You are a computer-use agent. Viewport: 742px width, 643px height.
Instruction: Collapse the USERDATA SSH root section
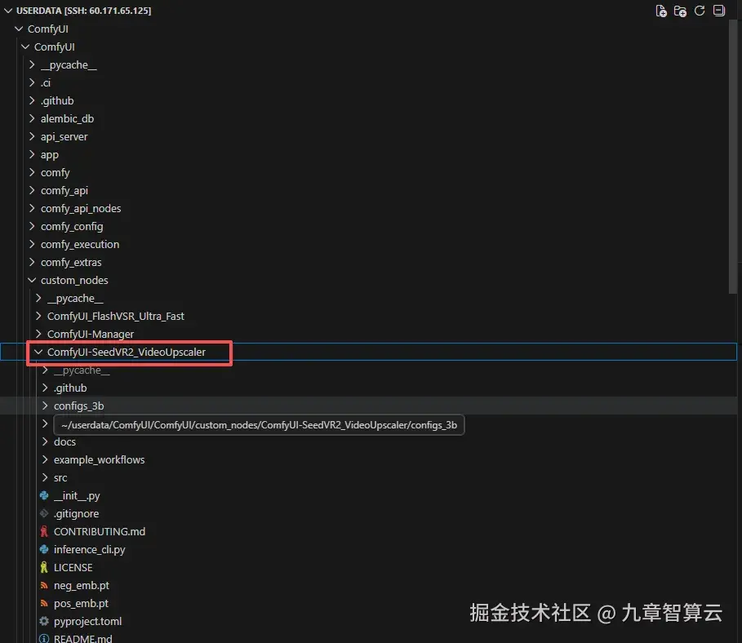(8, 11)
